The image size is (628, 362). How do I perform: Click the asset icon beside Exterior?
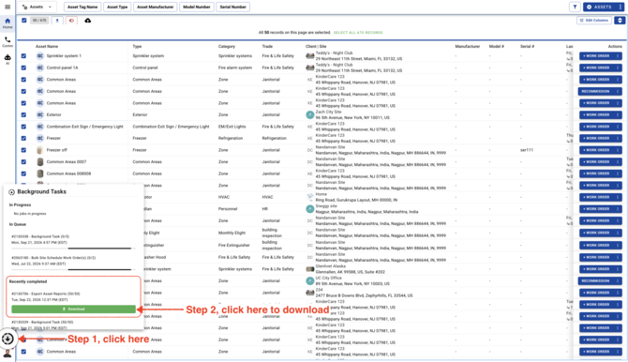click(x=39, y=114)
